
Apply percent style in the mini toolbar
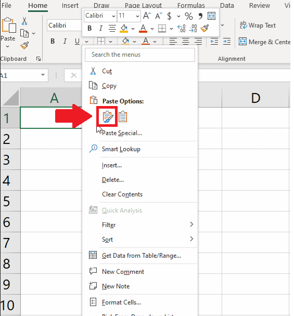tap(189, 16)
